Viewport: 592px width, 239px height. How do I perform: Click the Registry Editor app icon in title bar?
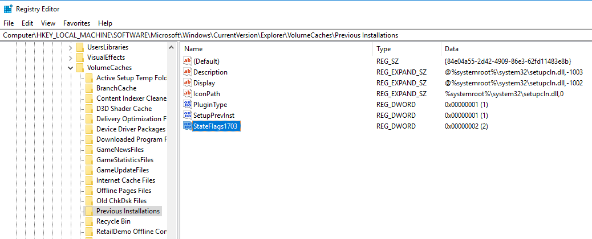tap(8, 9)
